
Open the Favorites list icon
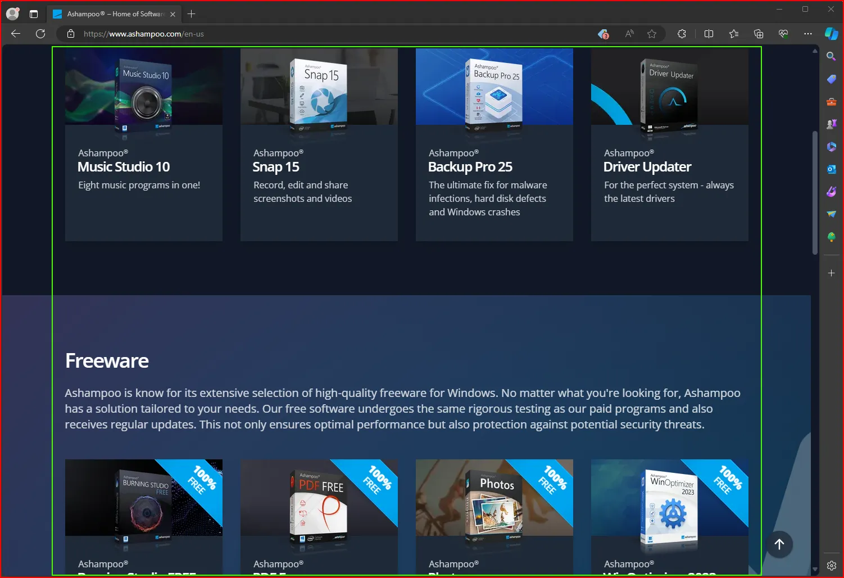coord(734,34)
